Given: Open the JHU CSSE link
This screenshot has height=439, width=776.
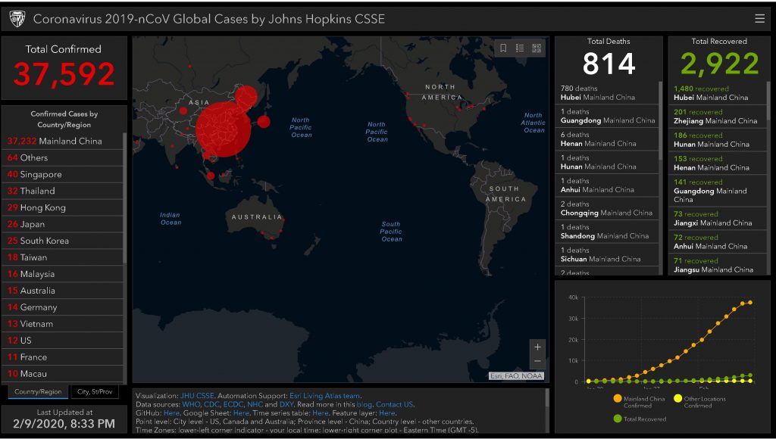Looking at the screenshot, I should (x=198, y=396).
